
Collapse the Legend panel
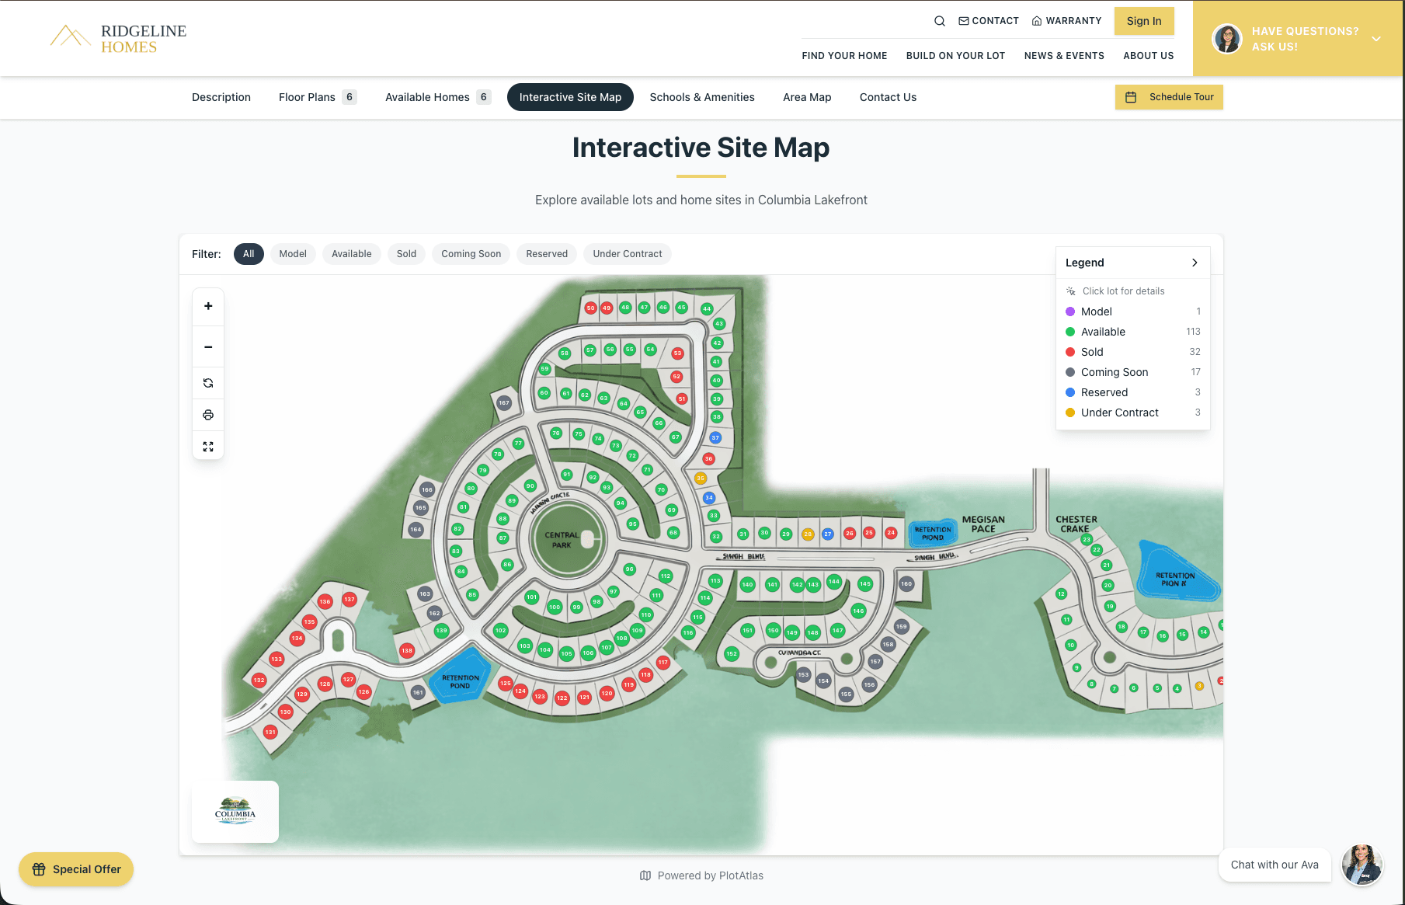1195,263
